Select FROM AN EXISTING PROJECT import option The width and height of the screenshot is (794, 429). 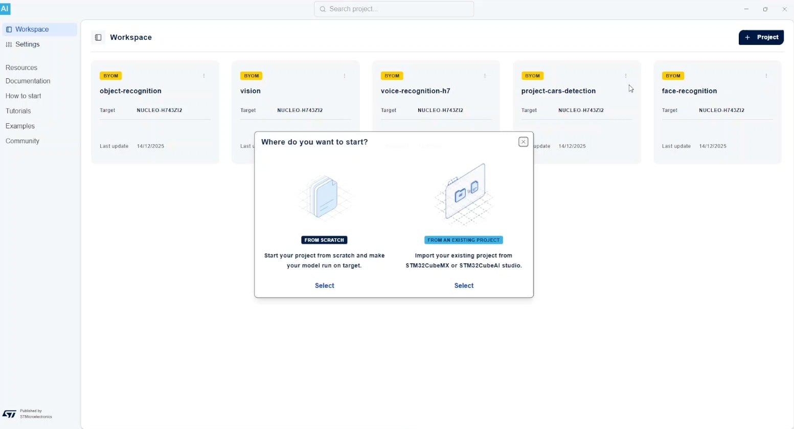463,285
